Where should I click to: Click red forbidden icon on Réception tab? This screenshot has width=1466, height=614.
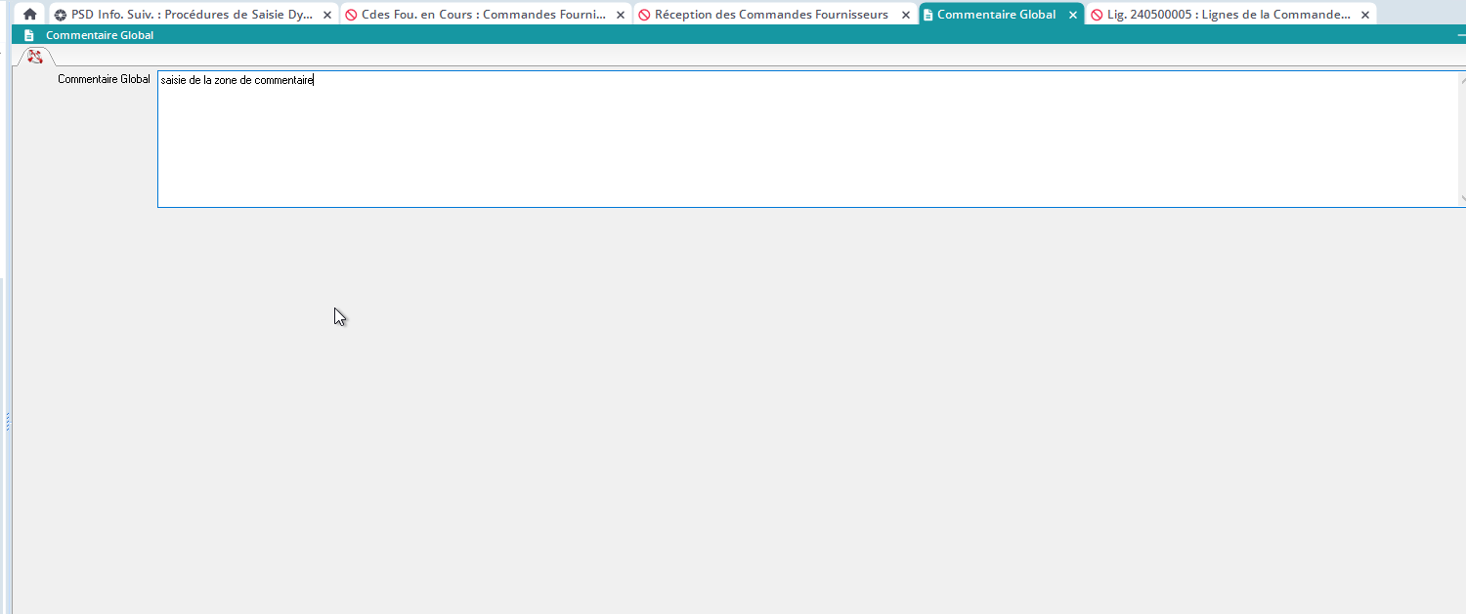(644, 16)
